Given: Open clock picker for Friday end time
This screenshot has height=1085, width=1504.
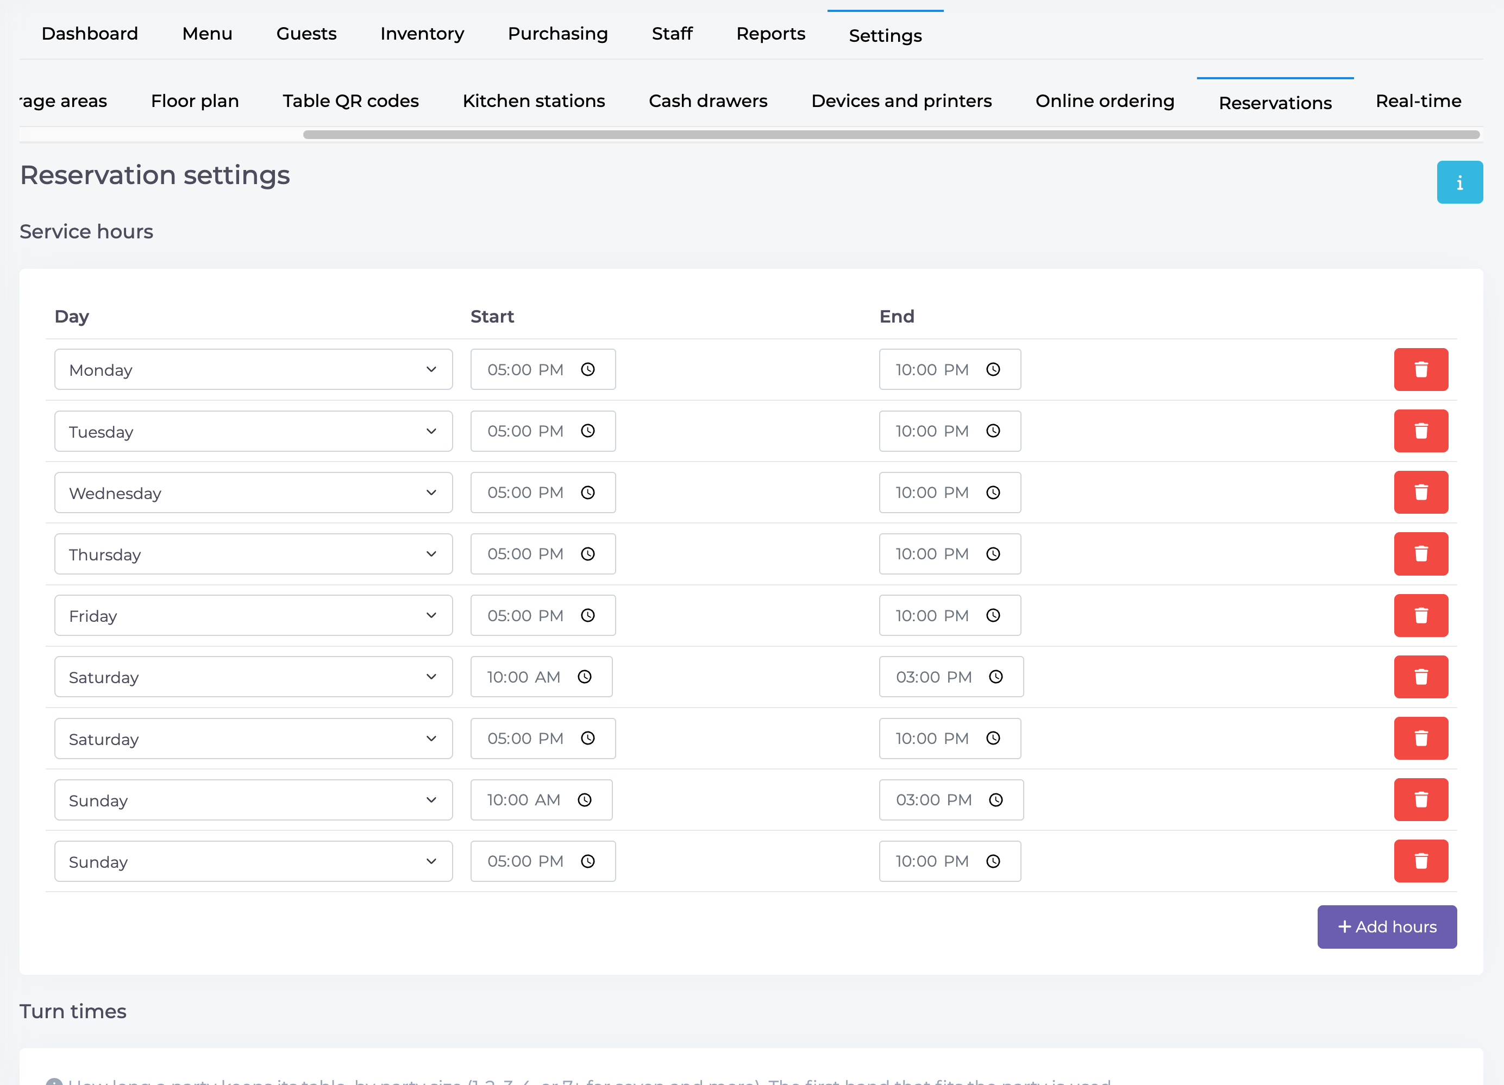Looking at the screenshot, I should point(993,616).
